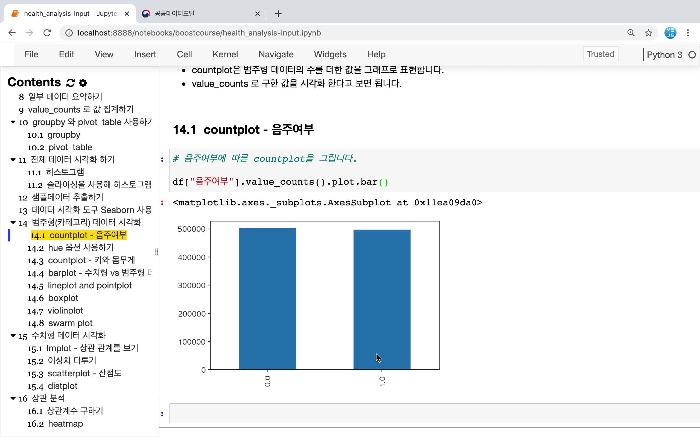Collapse section 14 in Contents tree
Viewport: 700px width, 437px height.
pos(13,222)
